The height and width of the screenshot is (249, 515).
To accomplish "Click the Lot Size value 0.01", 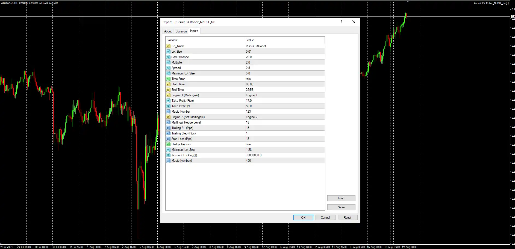I will 249,52.
